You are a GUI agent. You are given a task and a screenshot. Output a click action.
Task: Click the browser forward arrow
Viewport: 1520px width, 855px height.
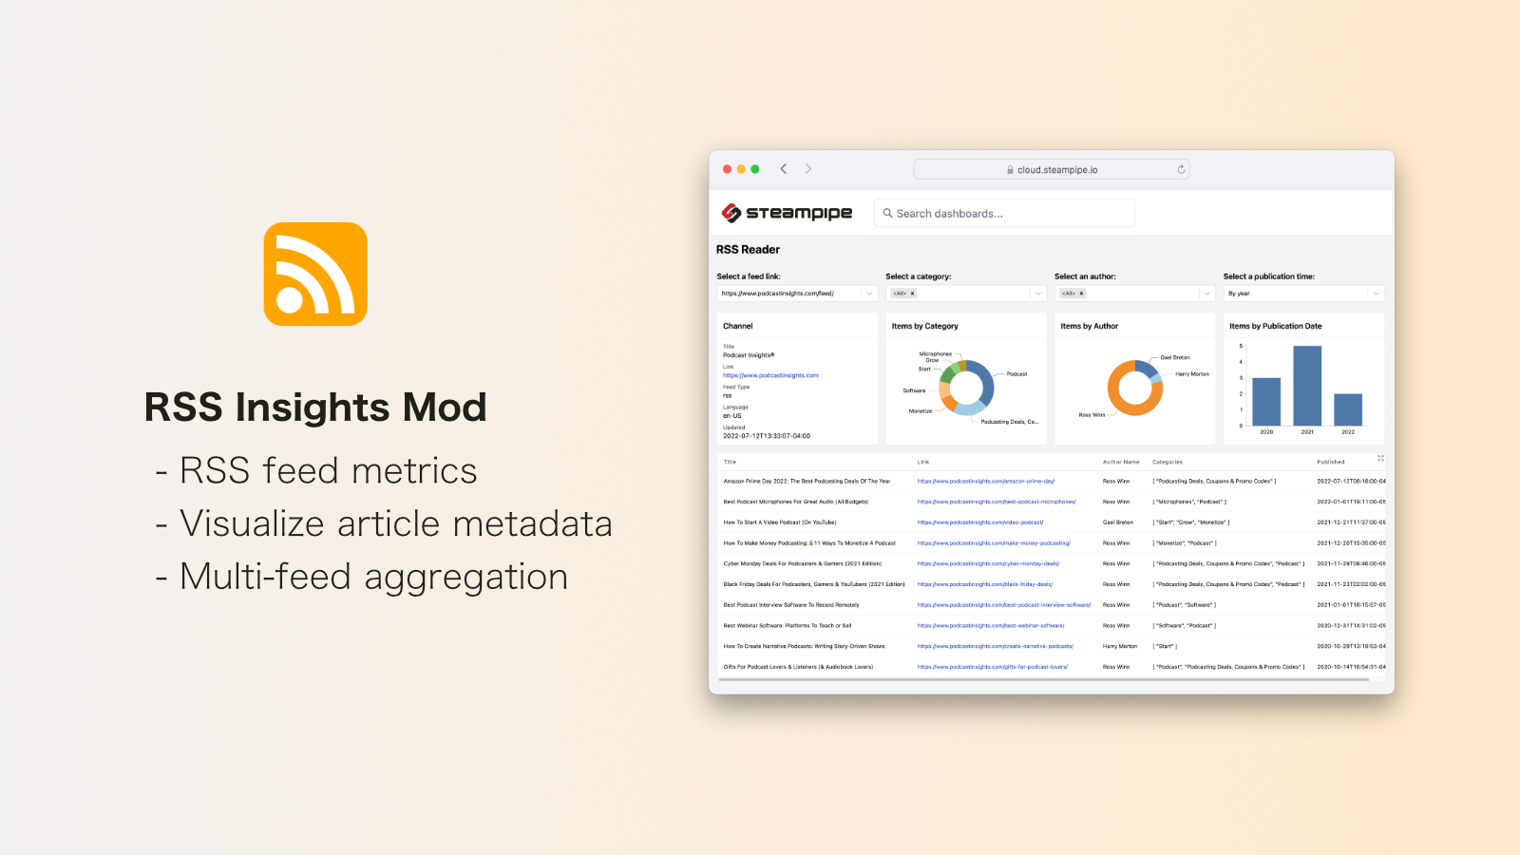coord(807,168)
